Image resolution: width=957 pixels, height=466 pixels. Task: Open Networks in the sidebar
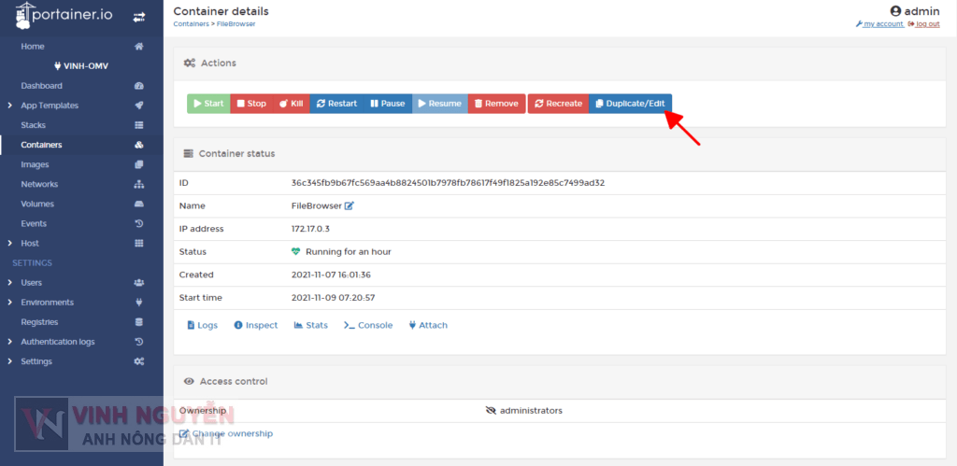click(x=39, y=184)
